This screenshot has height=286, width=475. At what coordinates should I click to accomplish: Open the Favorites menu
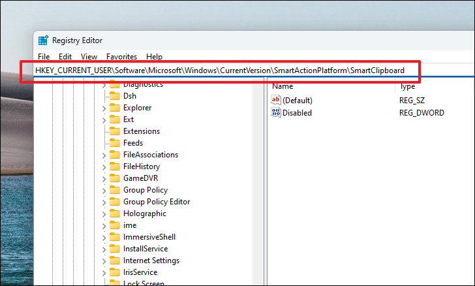[121, 57]
